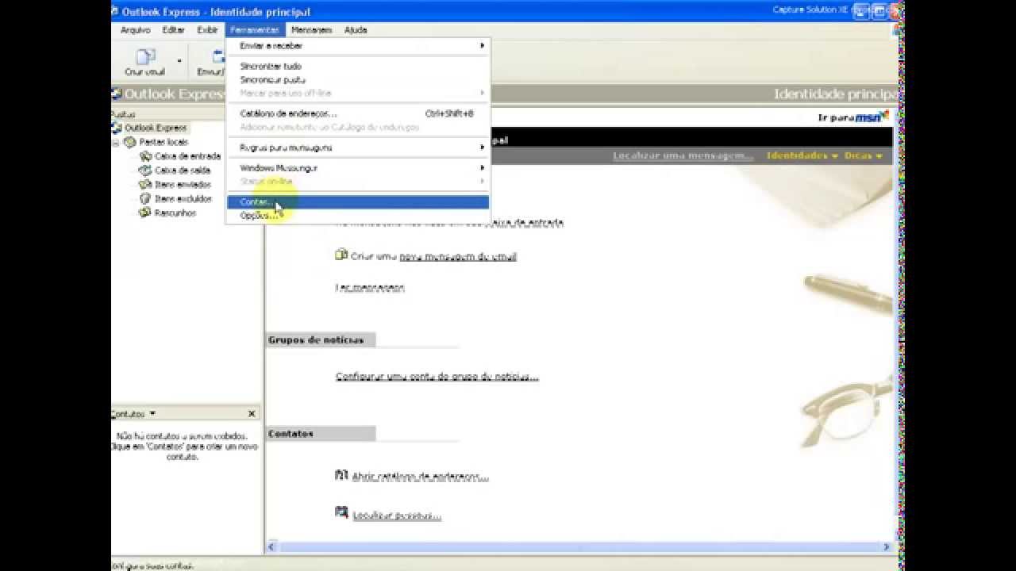Click Ler mensagens link
This screenshot has height=571, width=1016.
(370, 288)
